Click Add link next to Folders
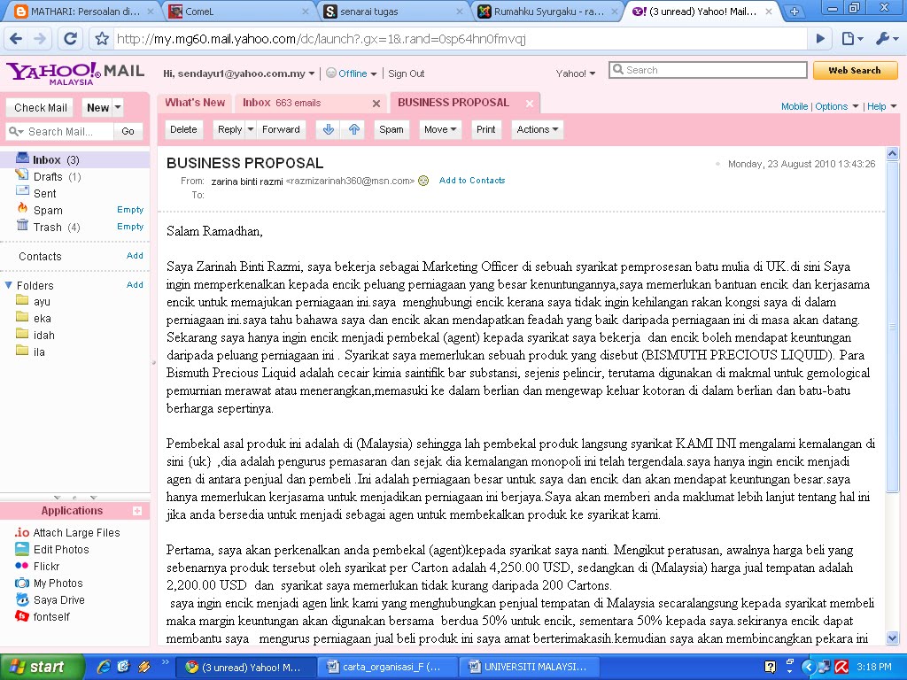 135,284
